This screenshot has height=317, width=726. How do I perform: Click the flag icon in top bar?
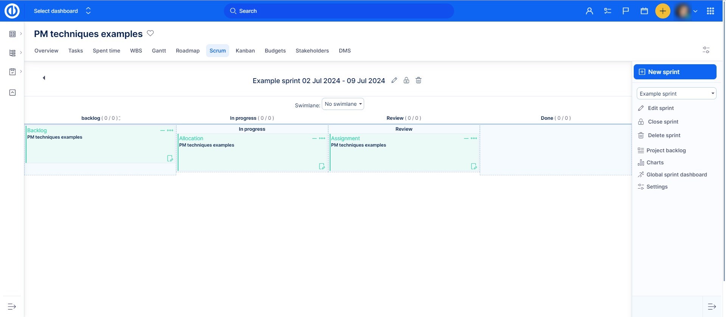coord(626,11)
